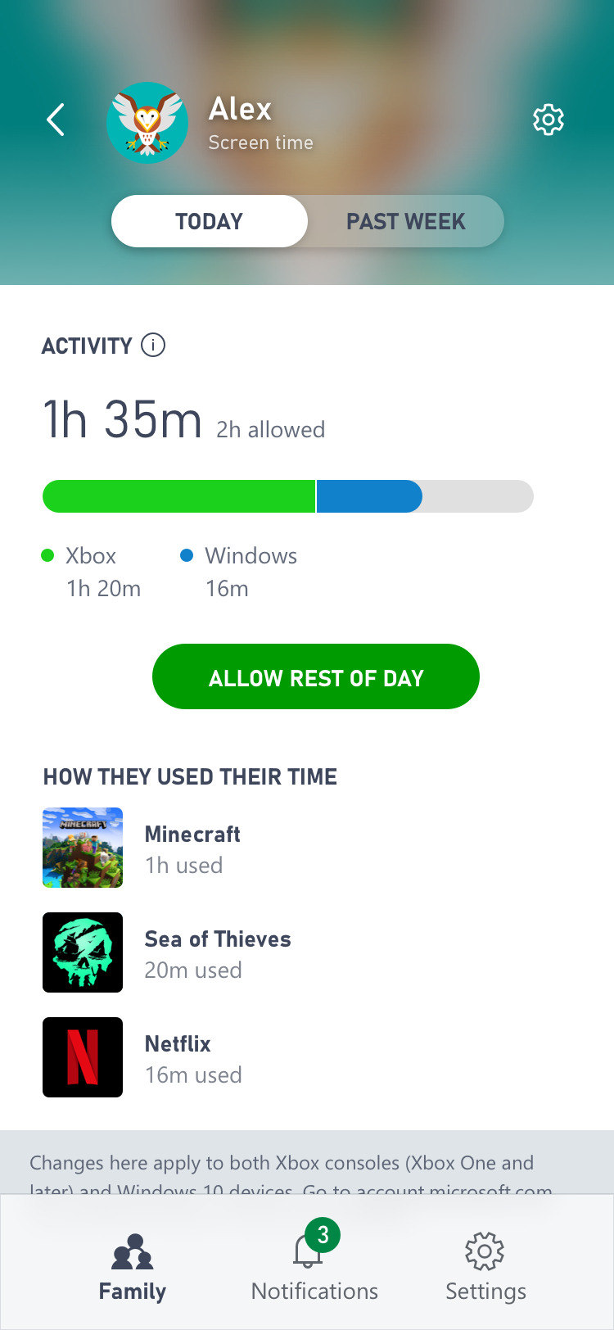Open the Family people icon in bottom bar

pyautogui.click(x=133, y=1251)
